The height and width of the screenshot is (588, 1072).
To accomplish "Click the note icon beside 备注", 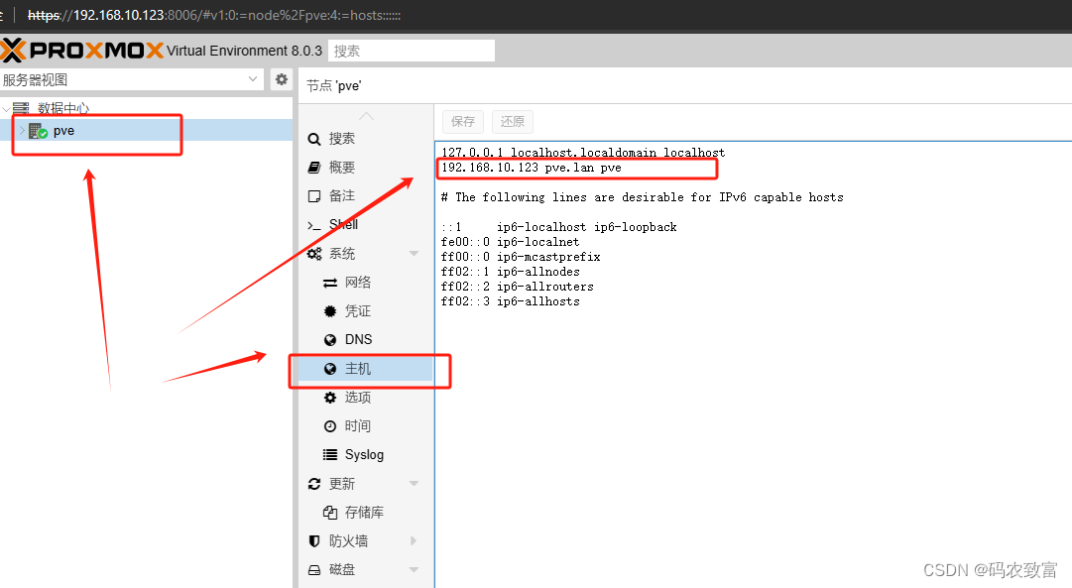I will [x=313, y=196].
